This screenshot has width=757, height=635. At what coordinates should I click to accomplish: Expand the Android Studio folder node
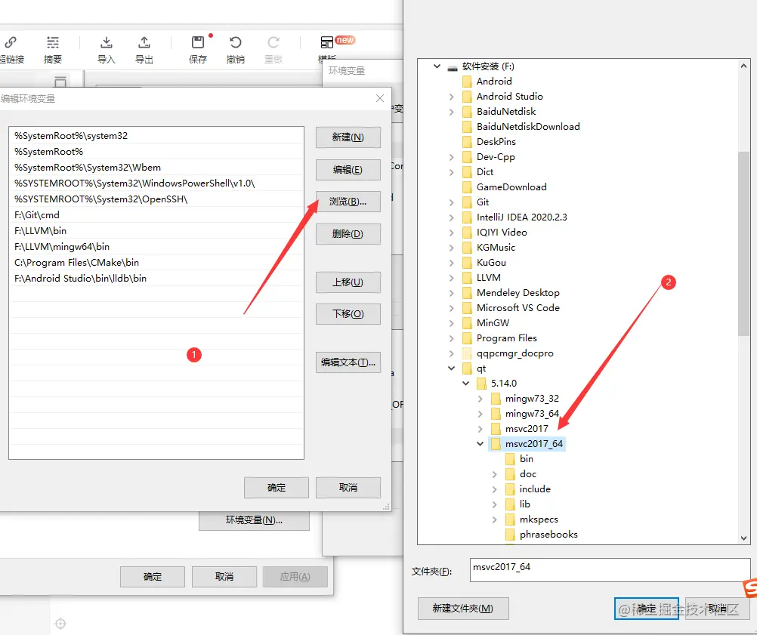tap(451, 97)
